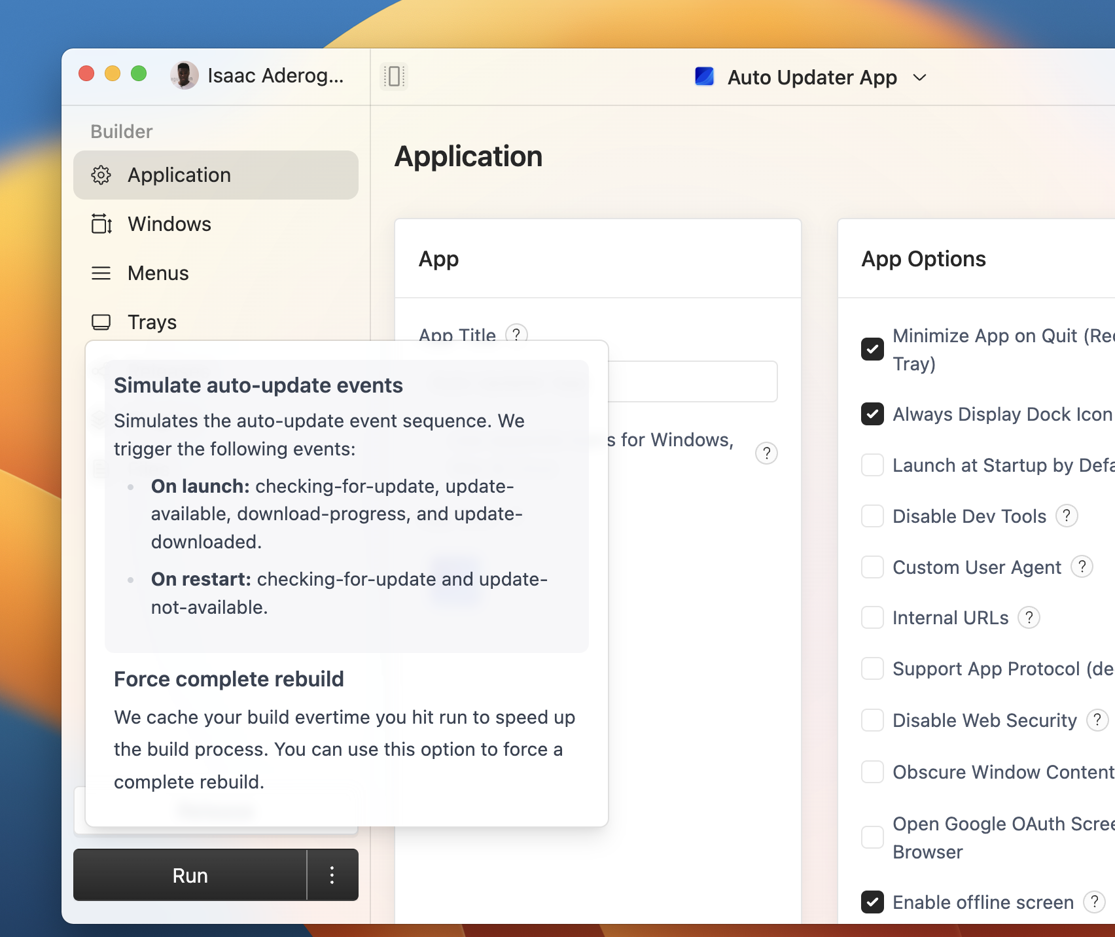
Task: Switch to the Trays section
Action: [151, 322]
